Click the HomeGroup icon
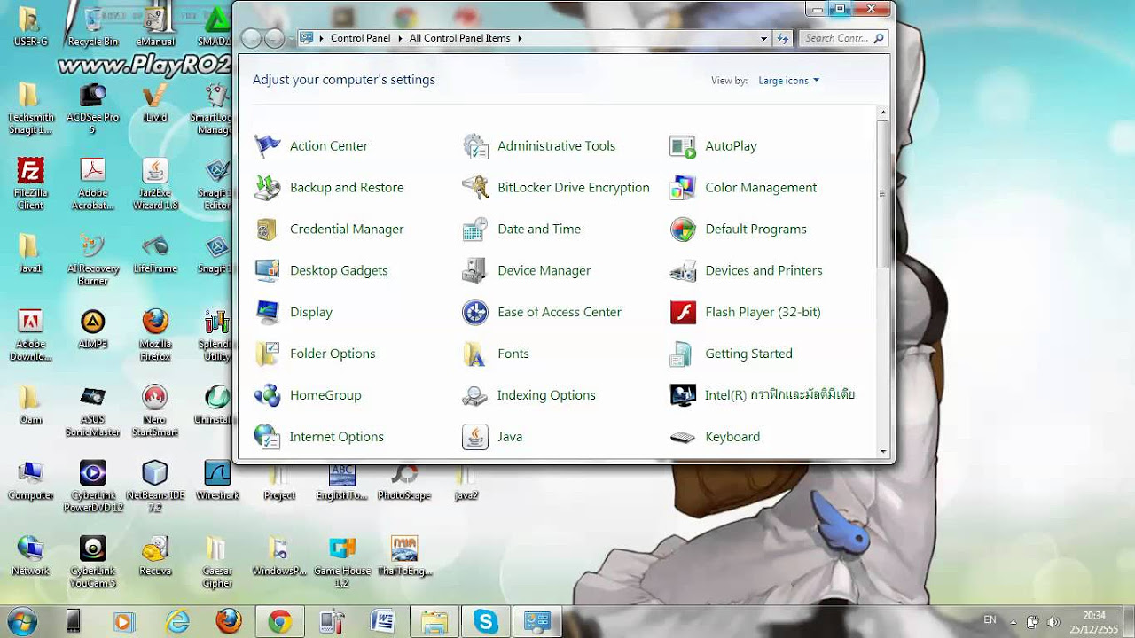Screen dimensions: 1135x638 267,395
